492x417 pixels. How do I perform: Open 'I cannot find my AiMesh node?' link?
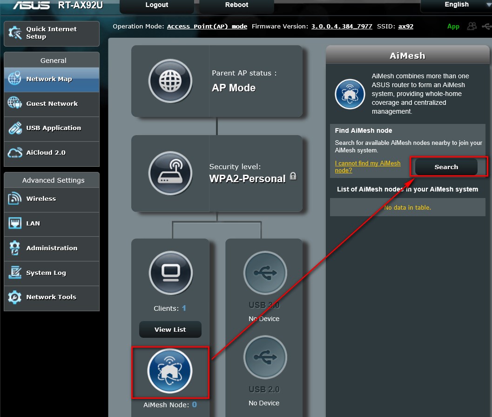coord(367,167)
